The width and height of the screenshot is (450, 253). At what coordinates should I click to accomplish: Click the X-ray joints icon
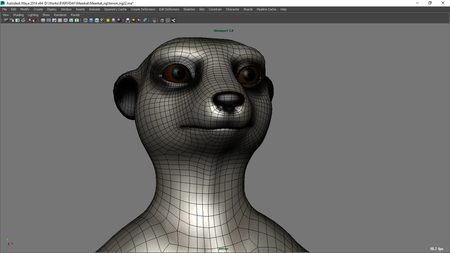point(173,20)
